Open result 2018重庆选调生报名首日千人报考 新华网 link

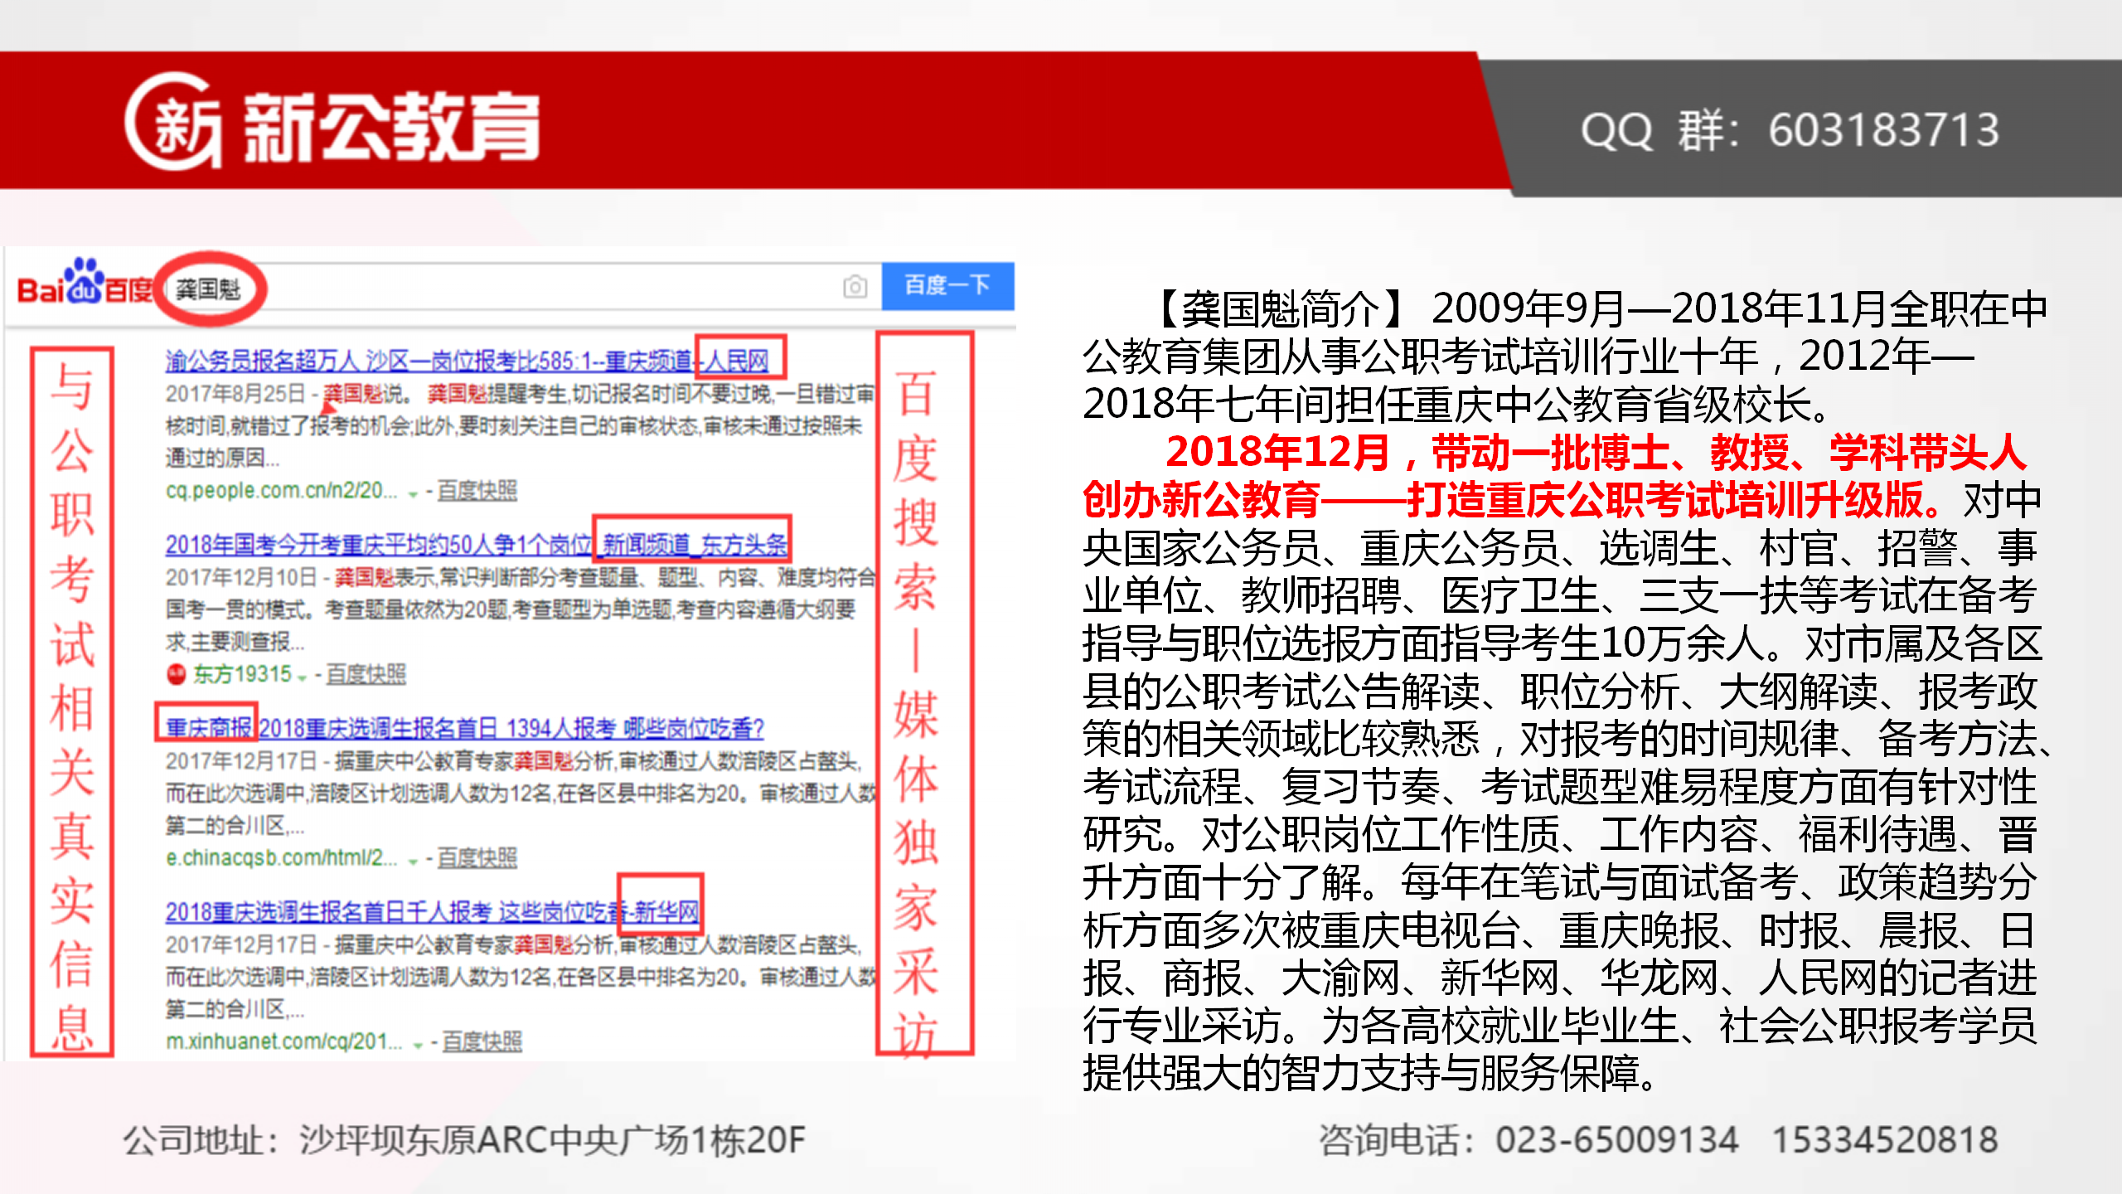[432, 912]
